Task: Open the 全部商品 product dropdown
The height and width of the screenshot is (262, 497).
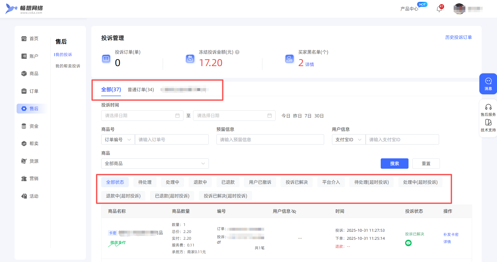Action: pyautogui.click(x=155, y=164)
